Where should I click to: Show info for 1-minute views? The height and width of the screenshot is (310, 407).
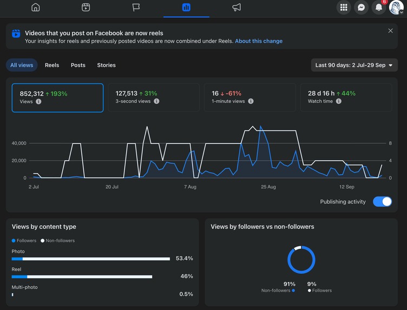(251, 101)
